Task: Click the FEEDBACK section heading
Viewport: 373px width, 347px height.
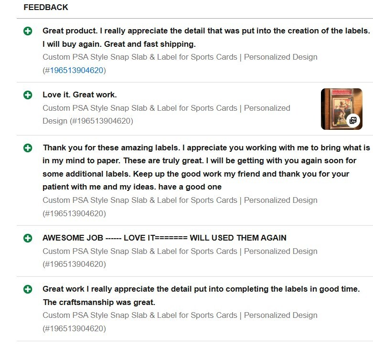Action: [46, 7]
